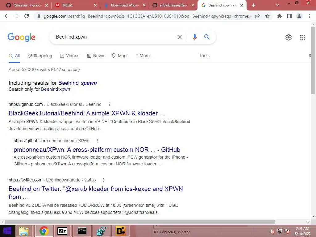Open the Beehind on Twitter result
Image resolution: width=316 pixels, height=237 pixels.
(96, 193)
